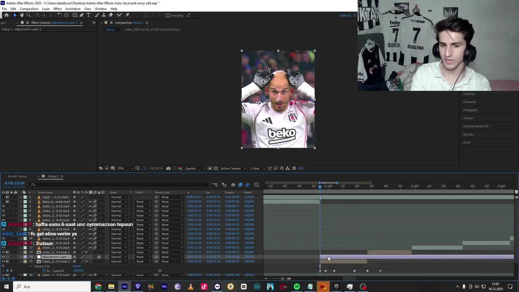Click Speed % value 100,000

tap(78, 271)
